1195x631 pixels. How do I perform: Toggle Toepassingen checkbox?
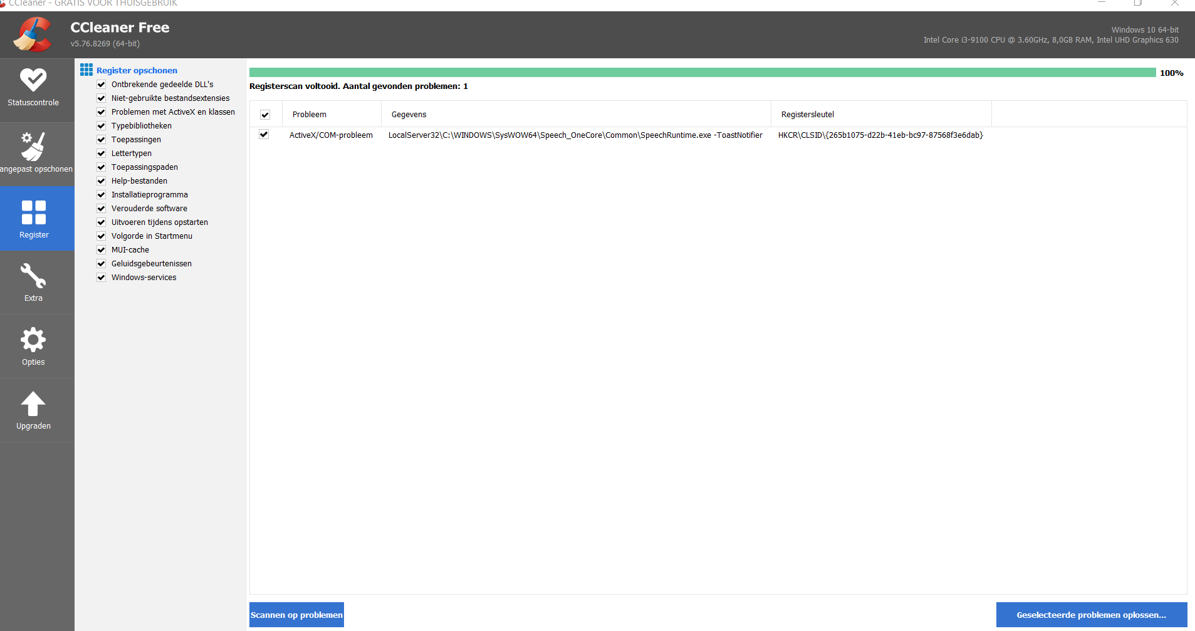tap(101, 139)
